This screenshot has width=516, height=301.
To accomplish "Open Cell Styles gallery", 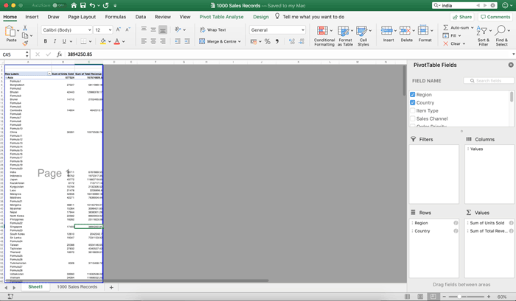I will coord(363,36).
